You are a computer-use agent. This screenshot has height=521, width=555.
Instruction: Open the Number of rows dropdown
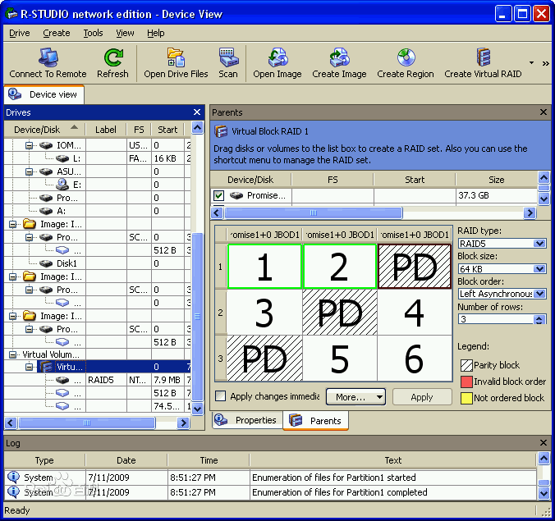(x=539, y=319)
